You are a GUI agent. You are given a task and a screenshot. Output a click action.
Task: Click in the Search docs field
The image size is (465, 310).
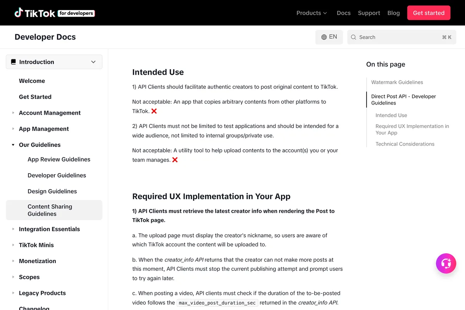point(401,37)
